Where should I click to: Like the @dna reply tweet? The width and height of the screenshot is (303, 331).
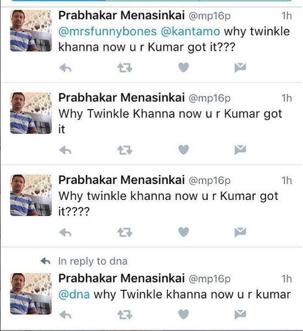click(183, 314)
